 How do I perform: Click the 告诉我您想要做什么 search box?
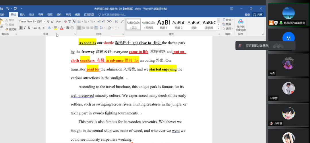pyautogui.click(x=112, y=14)
